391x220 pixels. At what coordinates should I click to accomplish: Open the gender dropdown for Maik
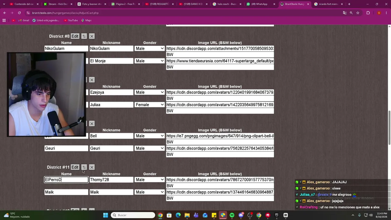click(150, 192)
